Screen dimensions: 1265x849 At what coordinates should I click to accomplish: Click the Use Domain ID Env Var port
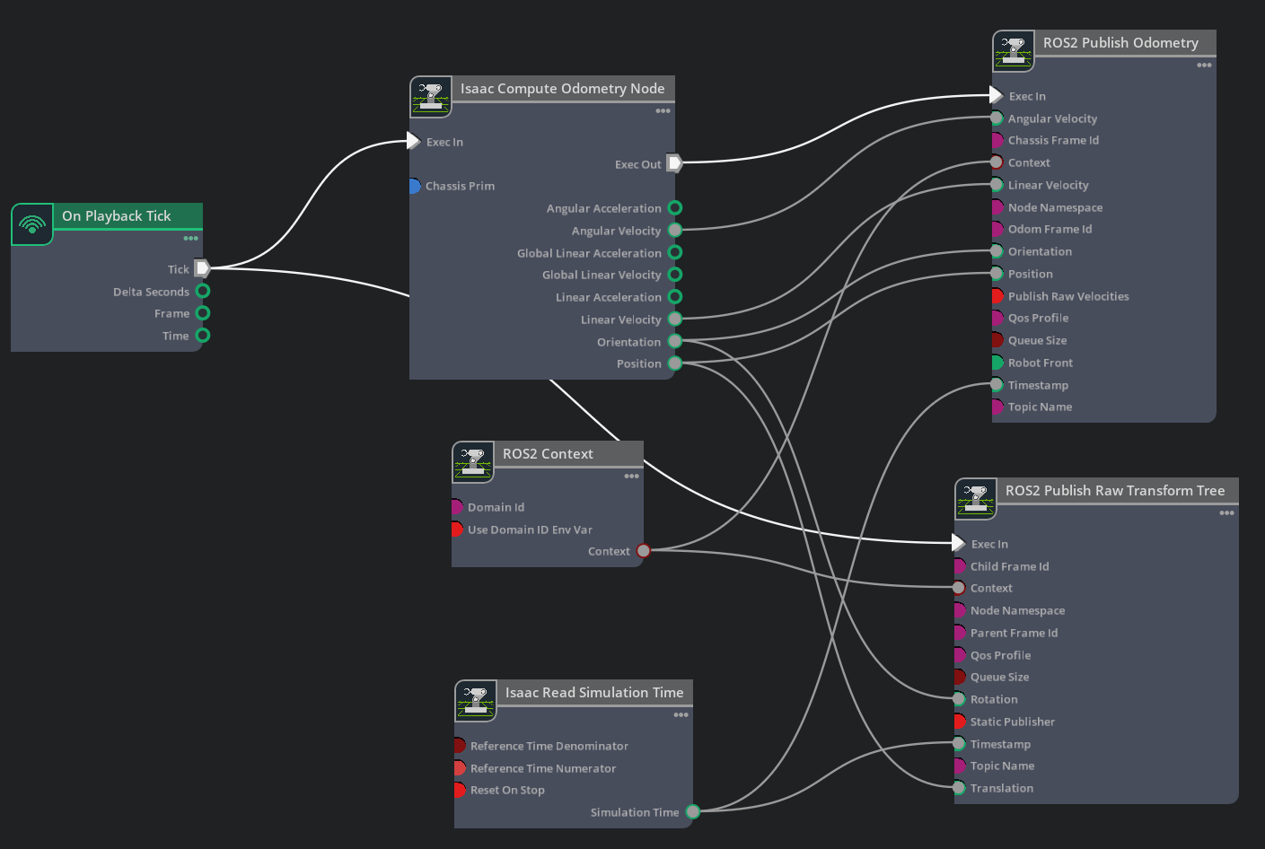point(457,530)
